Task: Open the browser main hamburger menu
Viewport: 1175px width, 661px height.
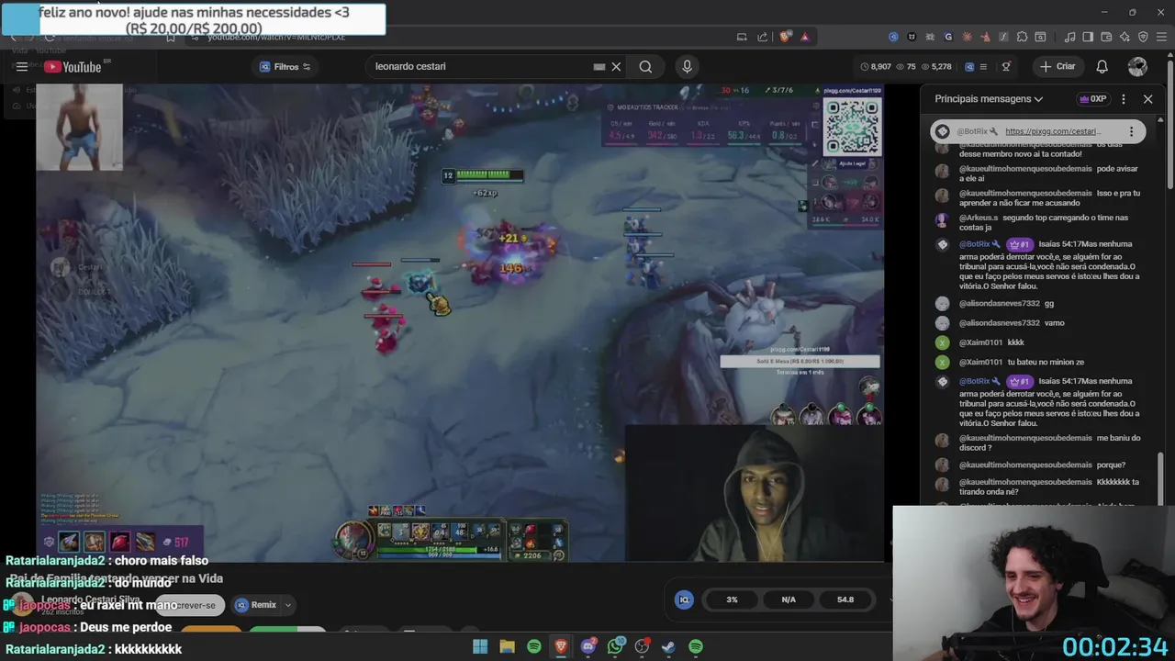Action: point(1162,37)
